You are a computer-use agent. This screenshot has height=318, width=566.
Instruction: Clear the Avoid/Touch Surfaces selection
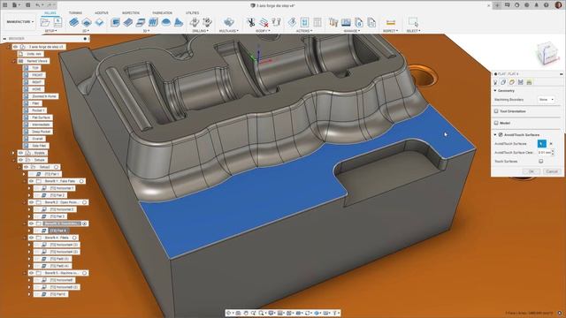(x=551, y=143)
